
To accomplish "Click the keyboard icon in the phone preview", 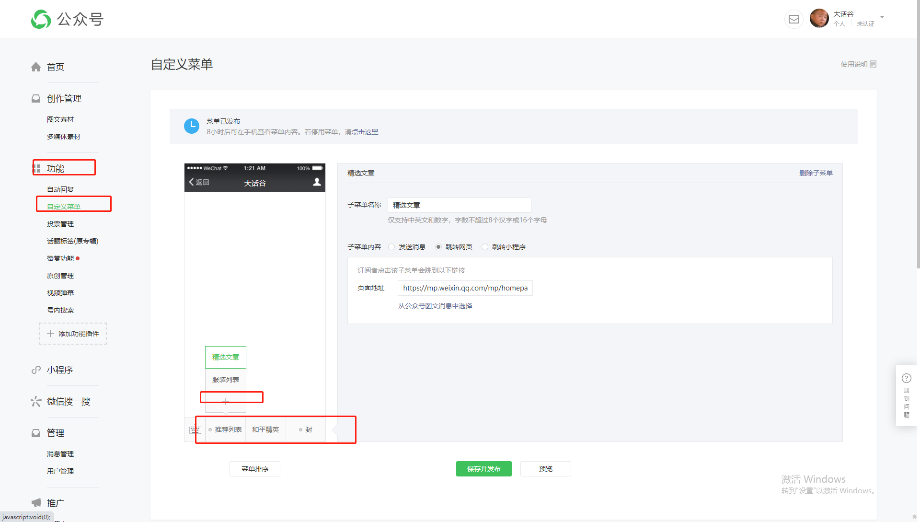I will 195,430.
